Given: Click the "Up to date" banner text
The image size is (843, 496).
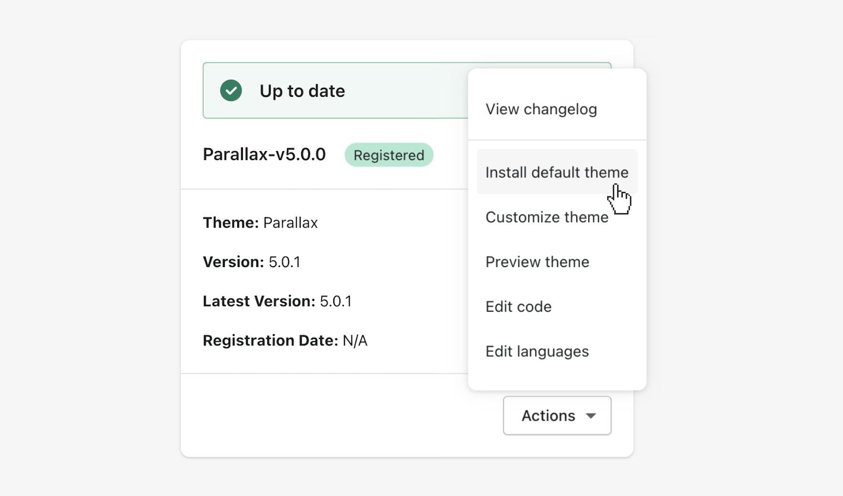Looking at the screenshot, I should pyautogui.click(x=302, y=91).
